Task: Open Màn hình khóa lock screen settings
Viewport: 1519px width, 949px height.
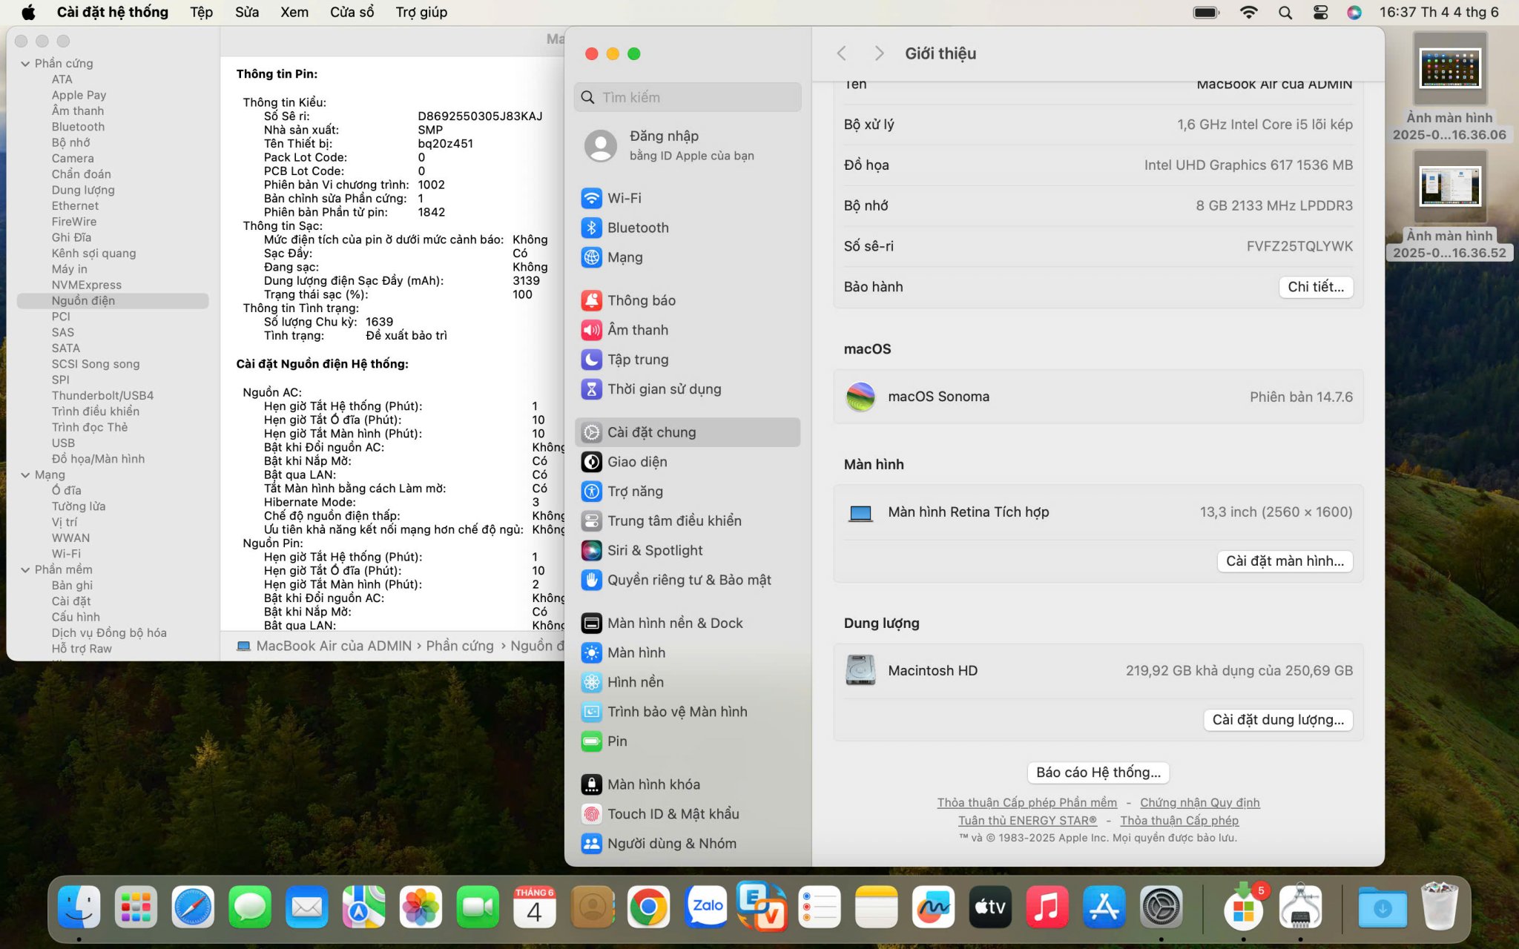Action: pos(688,784)
